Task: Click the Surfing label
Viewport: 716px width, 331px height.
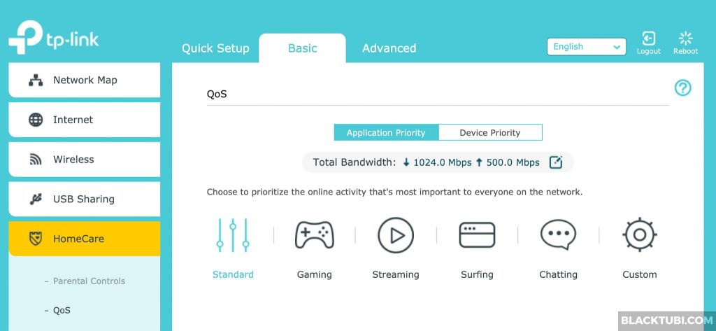Action: [477, 275]
